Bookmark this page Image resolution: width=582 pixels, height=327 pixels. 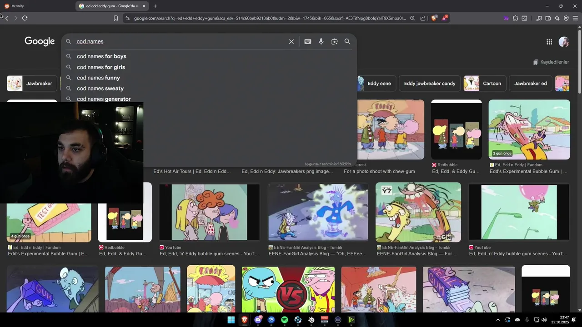115,18
